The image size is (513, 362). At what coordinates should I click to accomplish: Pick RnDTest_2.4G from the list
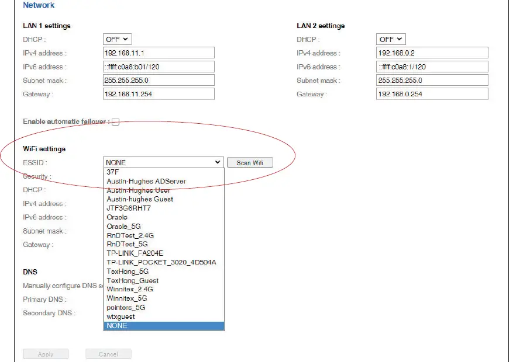coord(164,235)
